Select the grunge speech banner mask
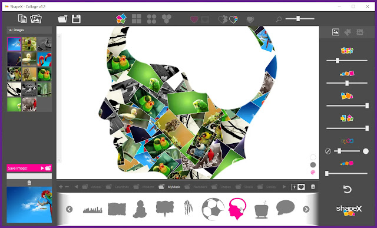 [x=165, y=209]
